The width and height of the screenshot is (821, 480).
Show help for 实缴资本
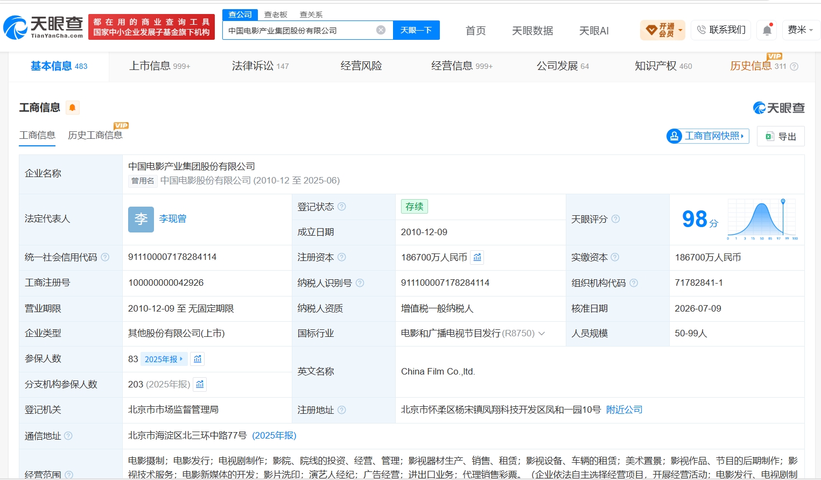point(615,257)
